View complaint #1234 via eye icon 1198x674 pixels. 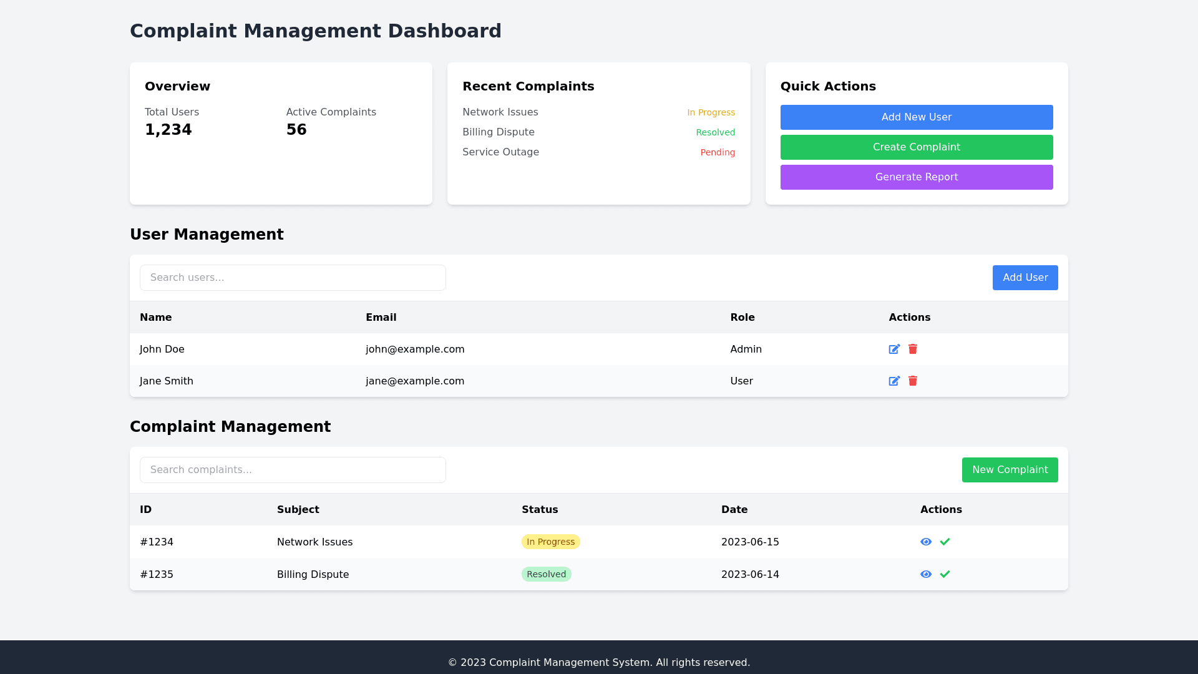pos(926,542)
